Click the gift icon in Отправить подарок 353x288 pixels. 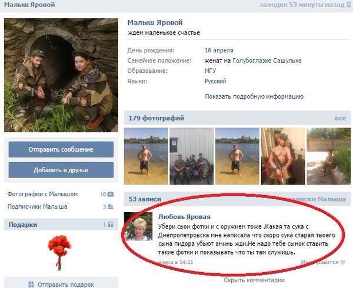(31, 284)
